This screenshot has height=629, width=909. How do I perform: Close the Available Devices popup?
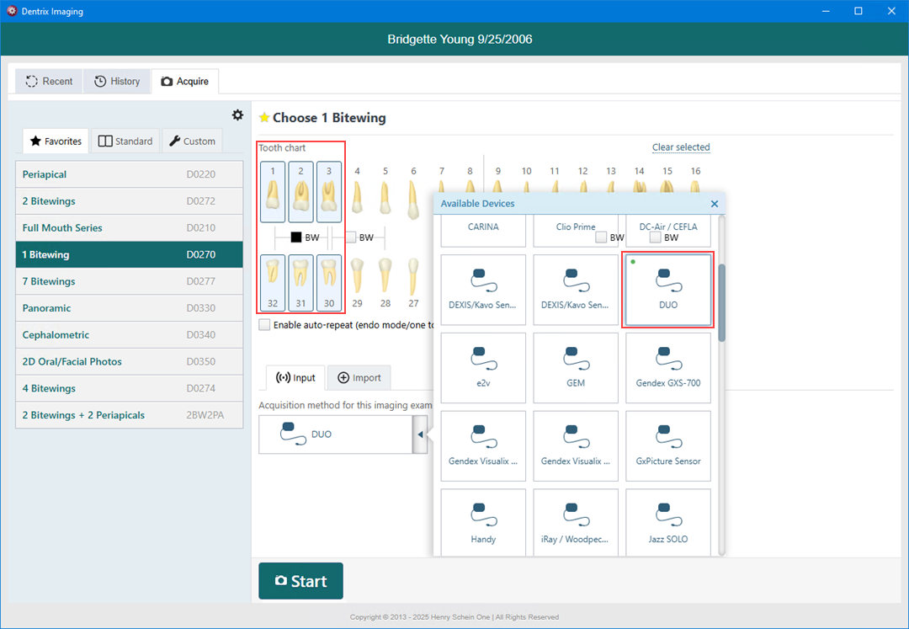(715, 204)
